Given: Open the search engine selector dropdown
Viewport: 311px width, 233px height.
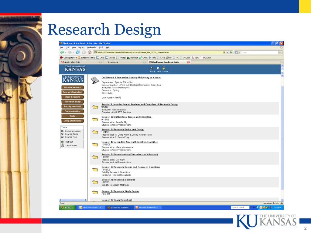Looking at the screenshot, I should 237,52.
